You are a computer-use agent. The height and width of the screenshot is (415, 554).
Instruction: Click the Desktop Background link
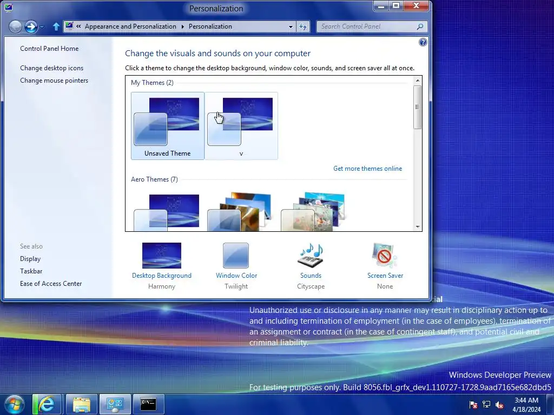[161, 276]
